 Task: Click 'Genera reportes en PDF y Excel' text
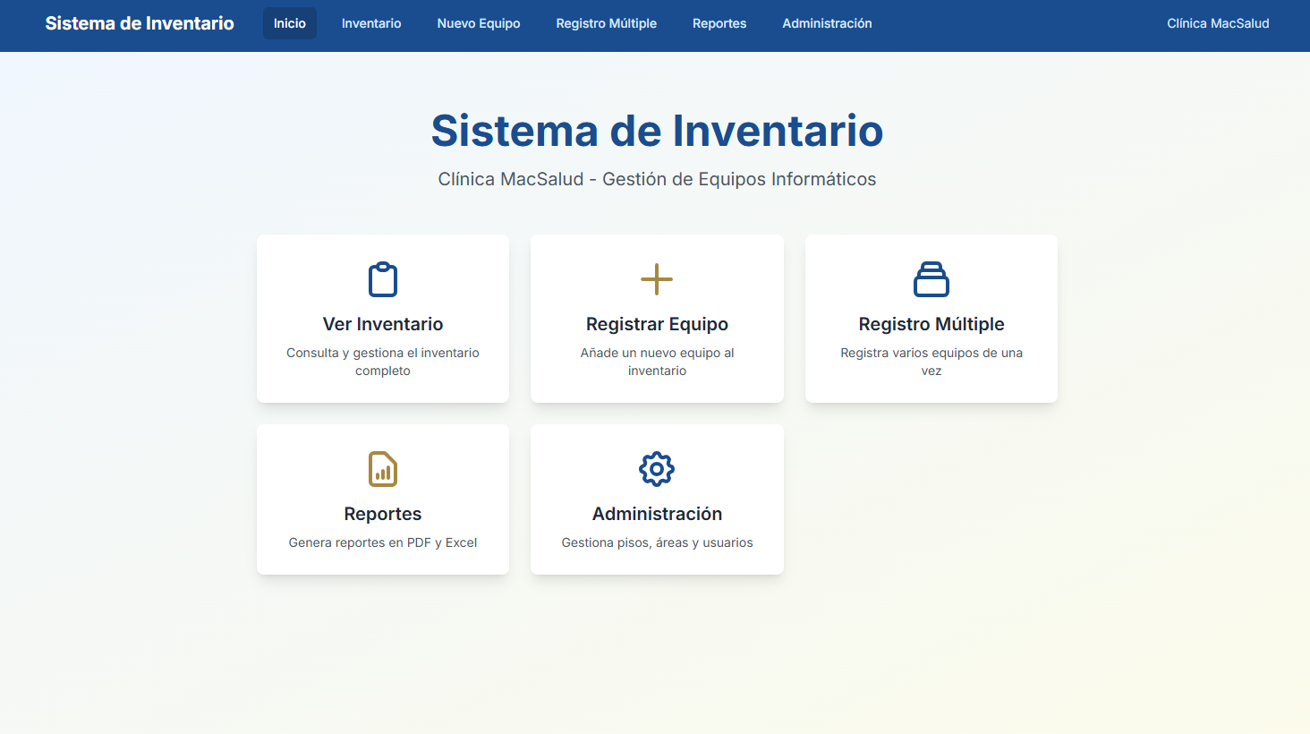(383, 542)
